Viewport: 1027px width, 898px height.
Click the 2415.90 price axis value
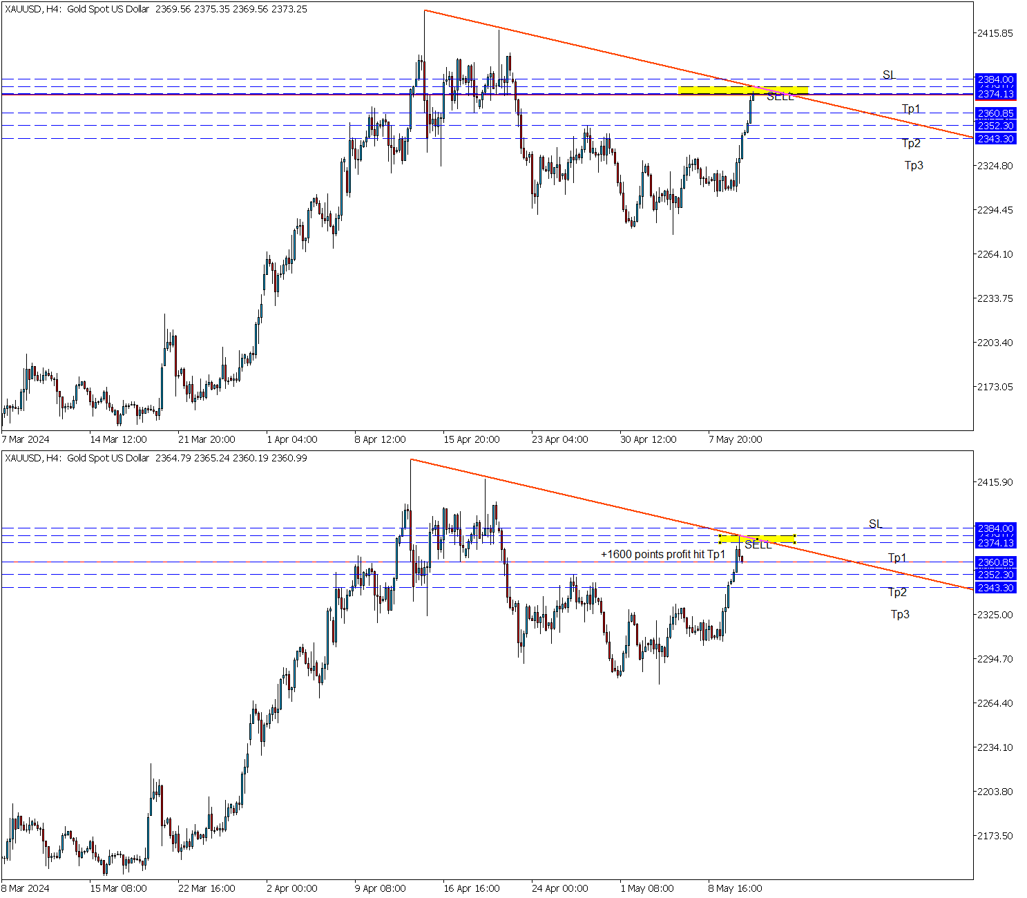pos(995,482)
